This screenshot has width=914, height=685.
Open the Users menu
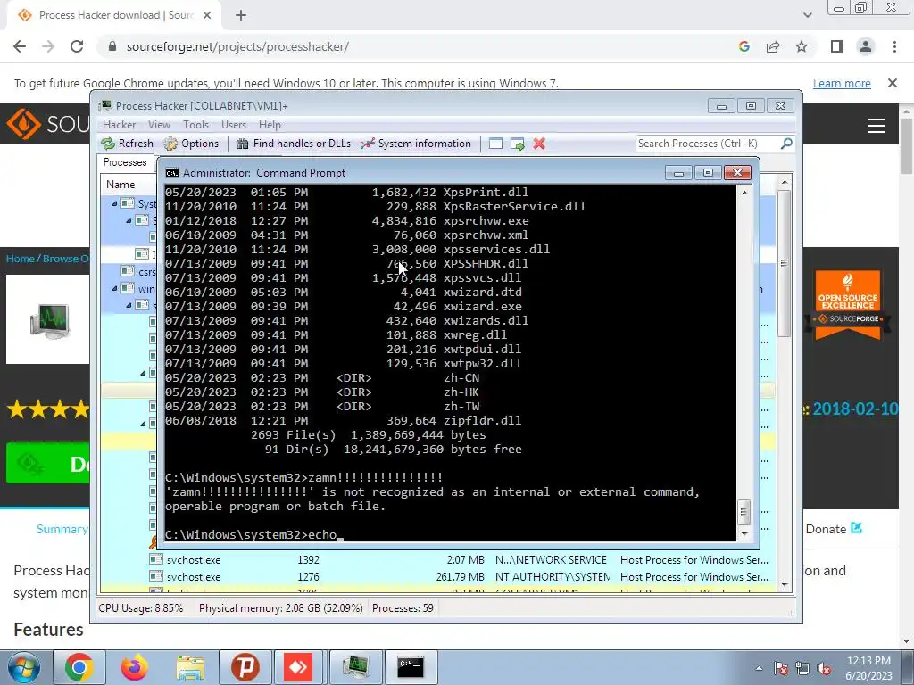(x=234, y=125)
